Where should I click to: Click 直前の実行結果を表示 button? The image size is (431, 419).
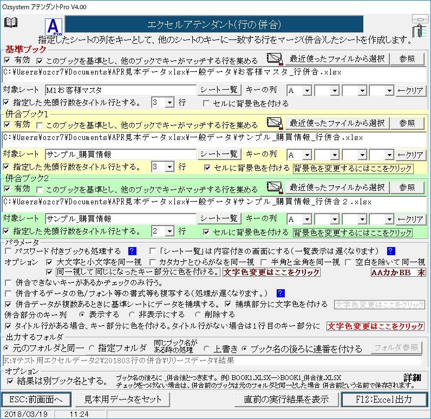pyautogui.click(x=286, y=399)
